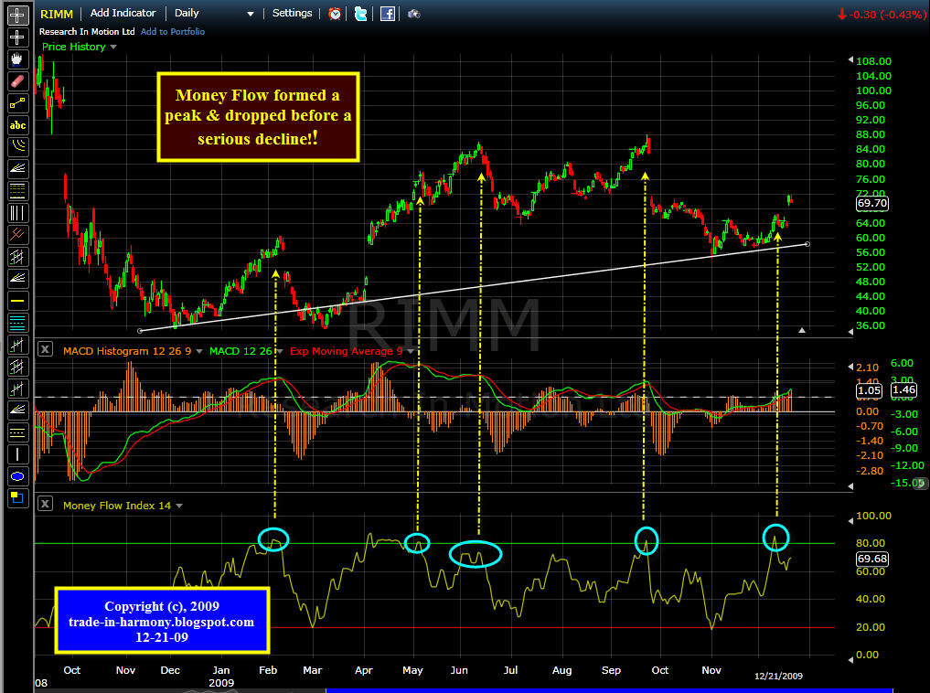This screenshot has height=693, width=930.
Task: Select the blue ellipse drawing tool
Action: pos(17,476)
